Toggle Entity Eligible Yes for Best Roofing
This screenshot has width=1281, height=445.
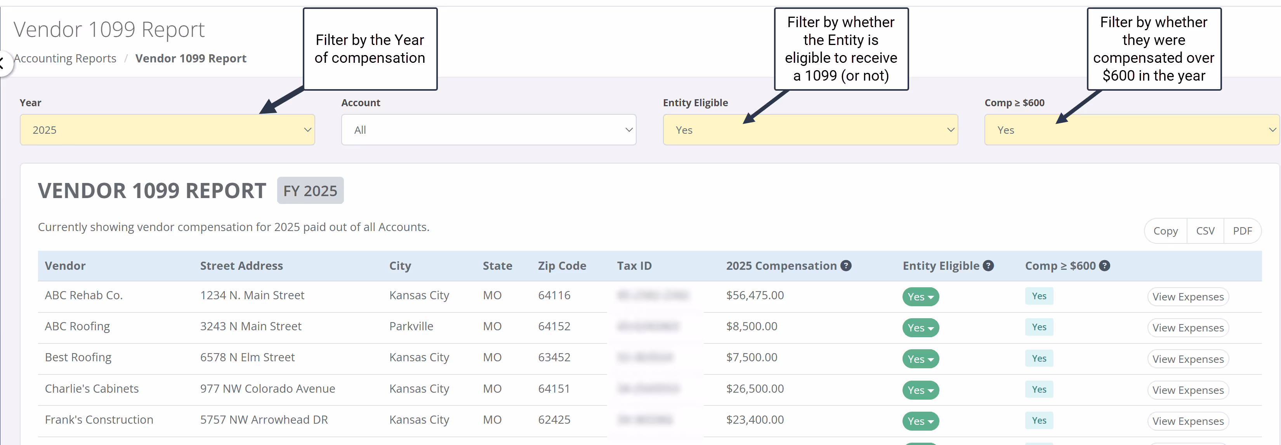(920, 359)
